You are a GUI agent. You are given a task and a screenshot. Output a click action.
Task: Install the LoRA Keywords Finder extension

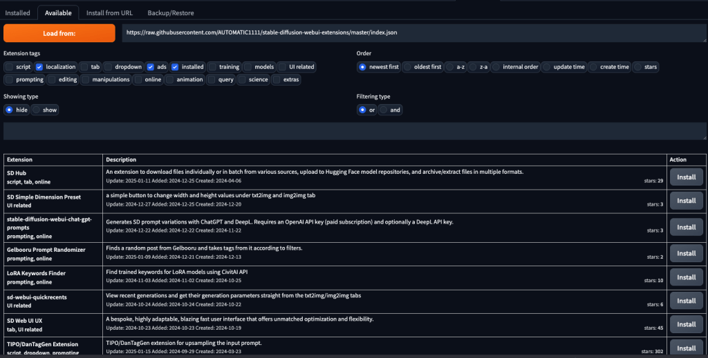point(686,277)
